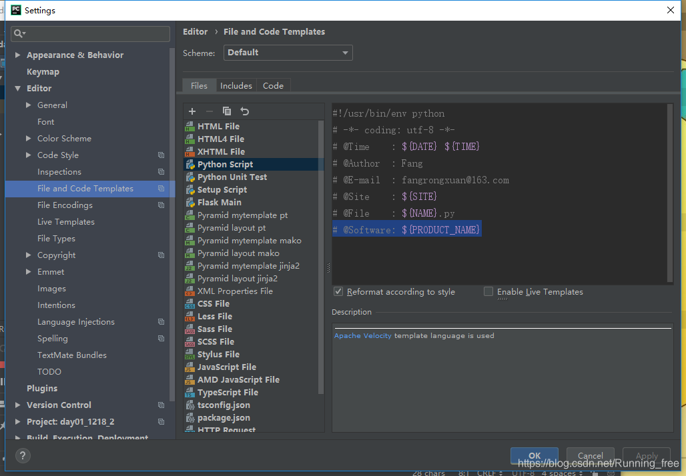
Task: Expand the Version Control section
Action: click(17, 405)
